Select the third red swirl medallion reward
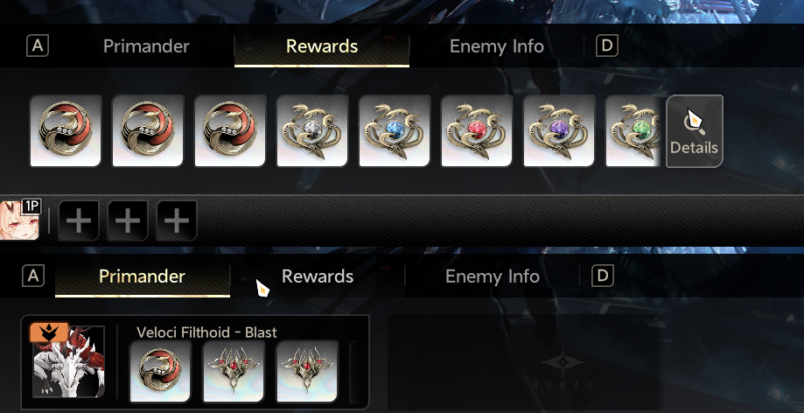804x413 pixels. pos(230,131)
